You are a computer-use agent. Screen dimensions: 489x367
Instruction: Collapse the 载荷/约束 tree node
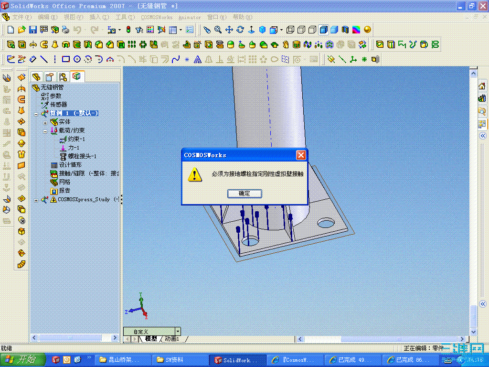(x=45, y=131)
